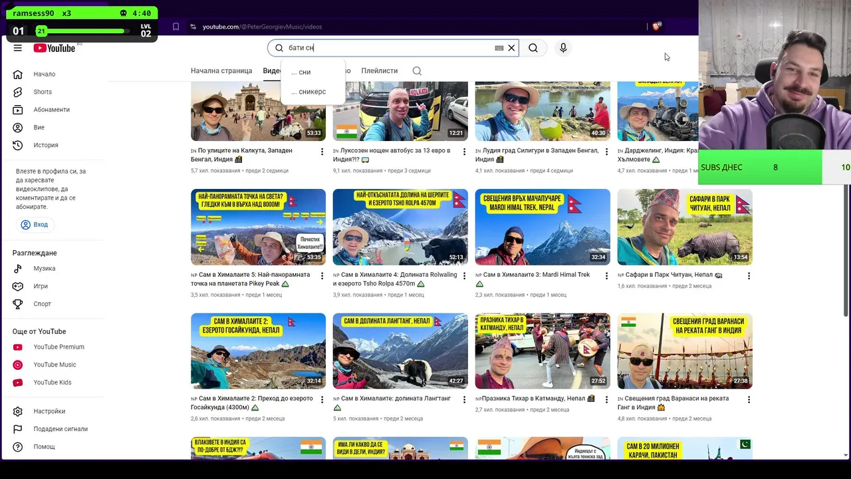This screenshot has height=479, width=851.
Task: Click the YouTube logo
Action: coord(55,48)
